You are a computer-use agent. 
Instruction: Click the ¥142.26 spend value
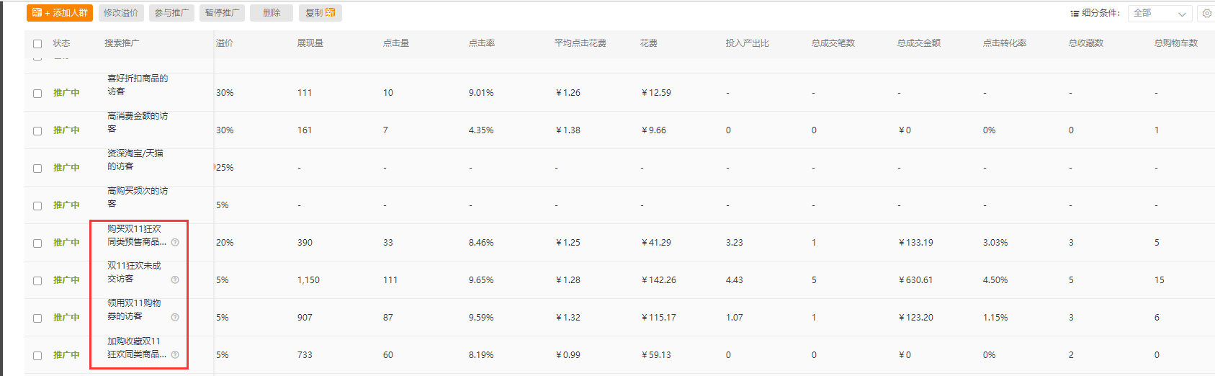pos(659,280)
